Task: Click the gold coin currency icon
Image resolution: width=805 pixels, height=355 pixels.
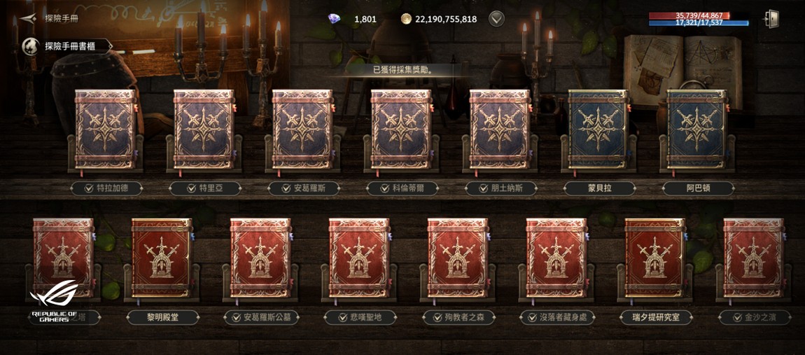Action: pos(407,19)
